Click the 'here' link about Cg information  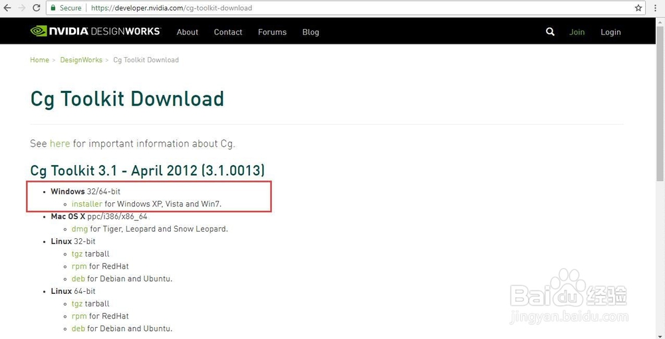tap(60, 143)
